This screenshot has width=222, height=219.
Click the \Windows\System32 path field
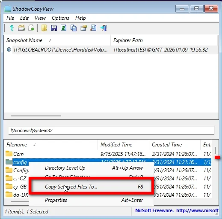coord(111,131)
